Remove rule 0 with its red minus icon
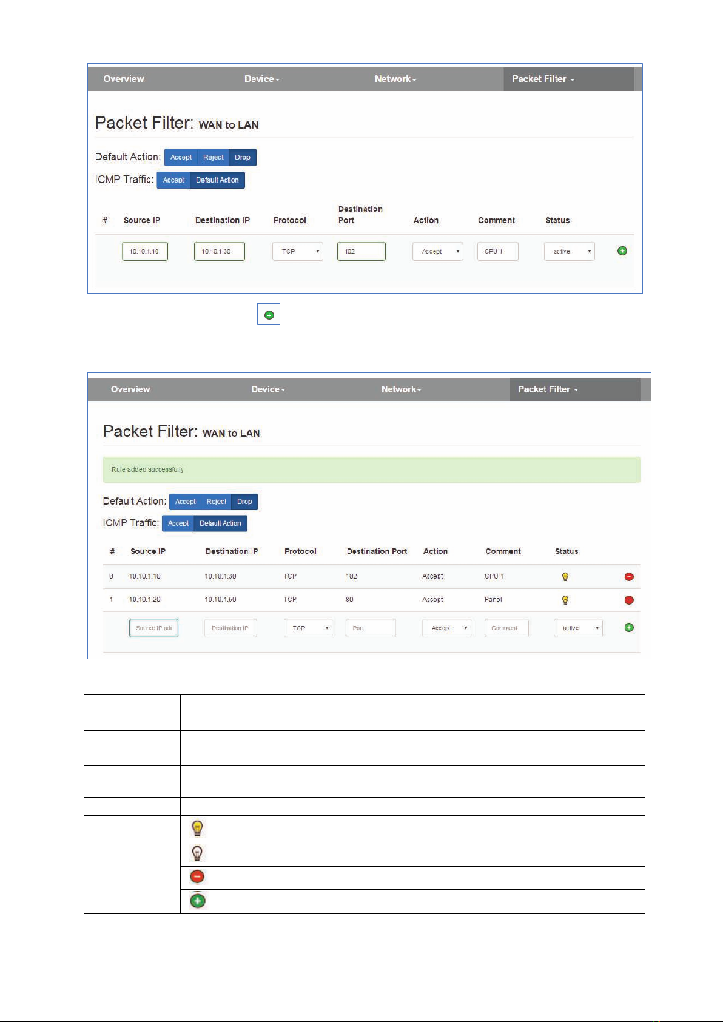 coord(629,577)
